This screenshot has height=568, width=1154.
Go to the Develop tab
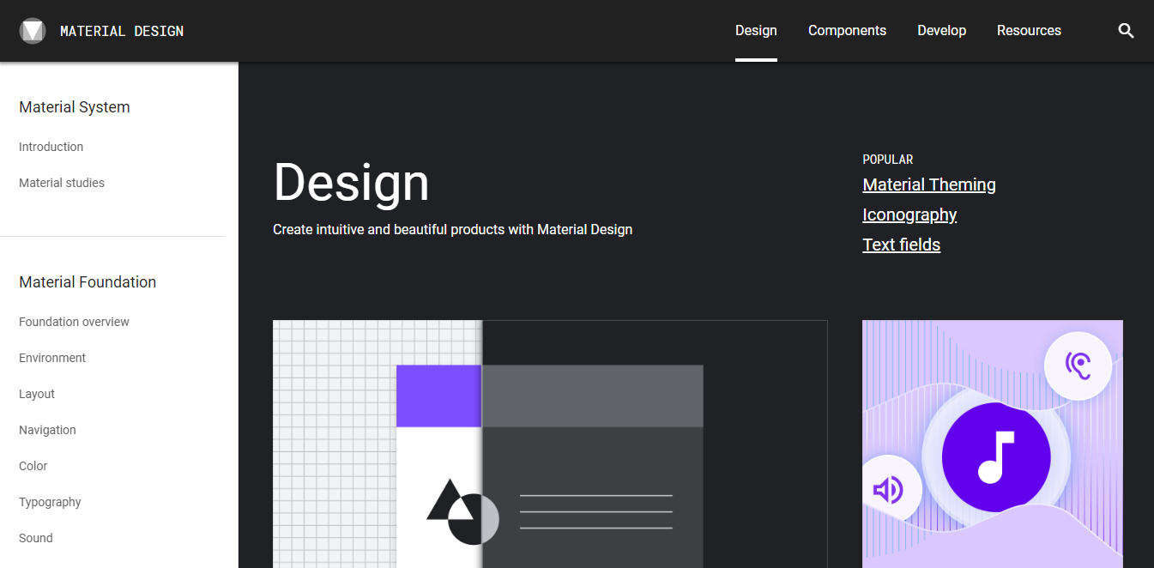tap(941, 31)
